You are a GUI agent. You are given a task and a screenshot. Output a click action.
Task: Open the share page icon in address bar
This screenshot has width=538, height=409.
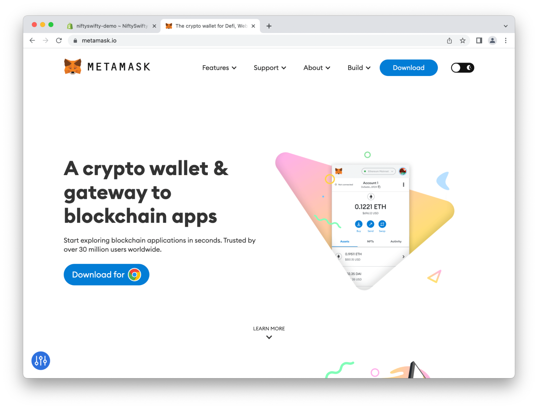[449, 41]
